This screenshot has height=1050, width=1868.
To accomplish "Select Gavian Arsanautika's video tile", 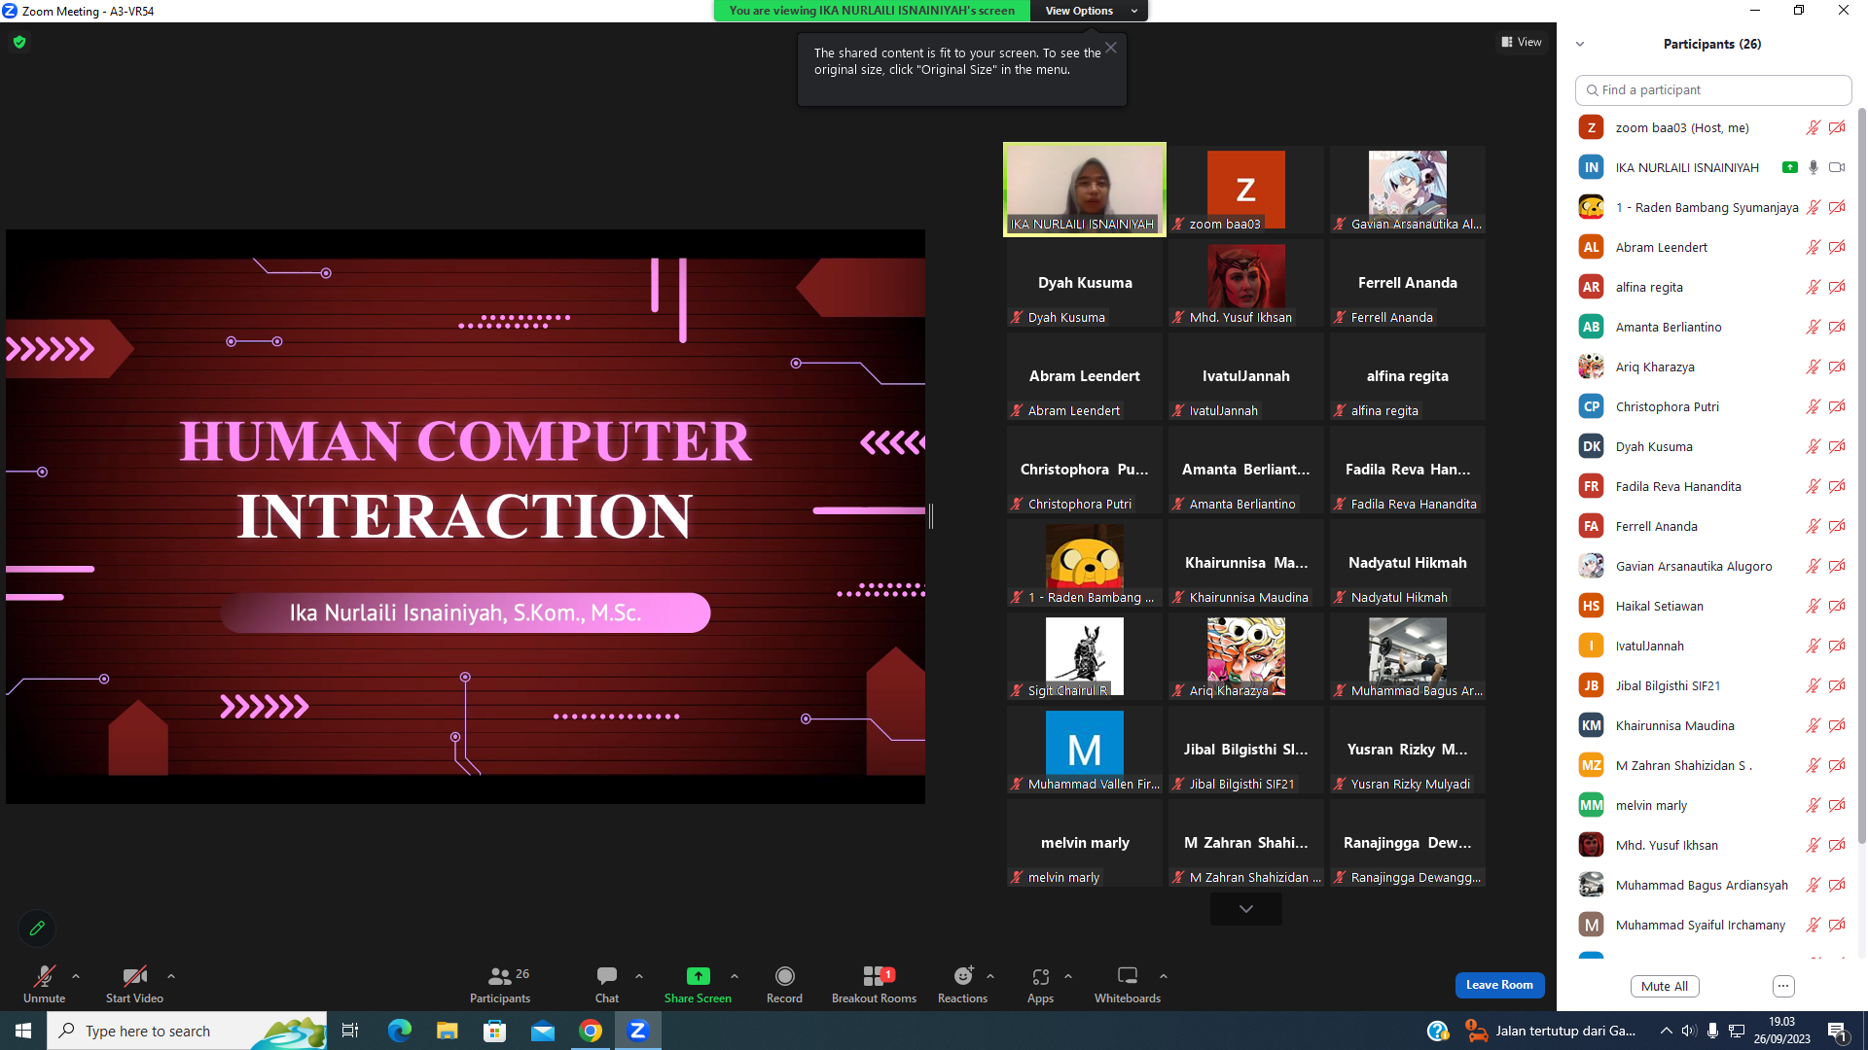I will pyautogui.click(x=1407, y=190).
